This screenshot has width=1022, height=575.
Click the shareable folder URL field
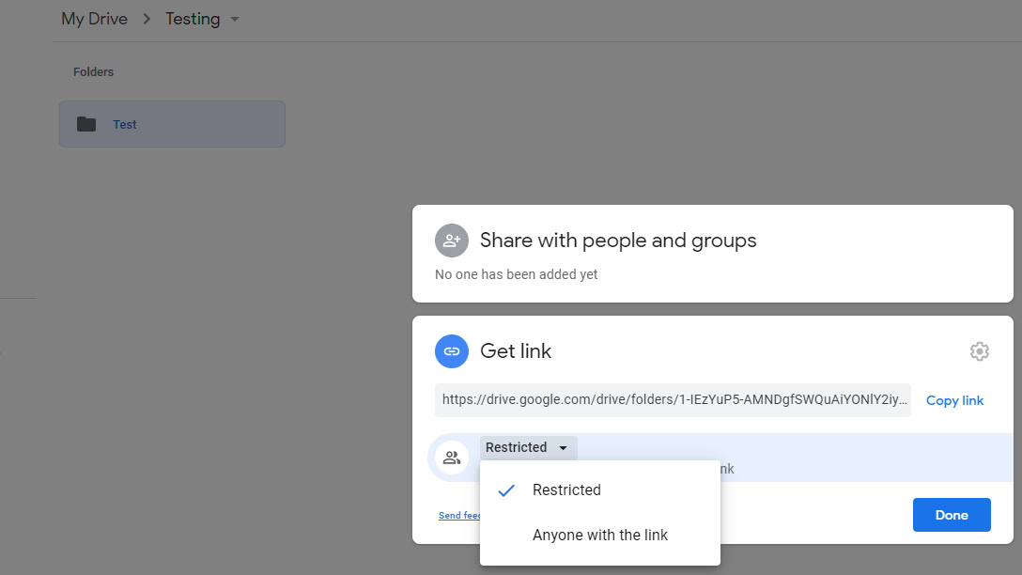pos(673,399)
